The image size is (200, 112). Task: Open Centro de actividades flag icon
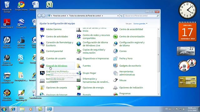click(42, 37)
